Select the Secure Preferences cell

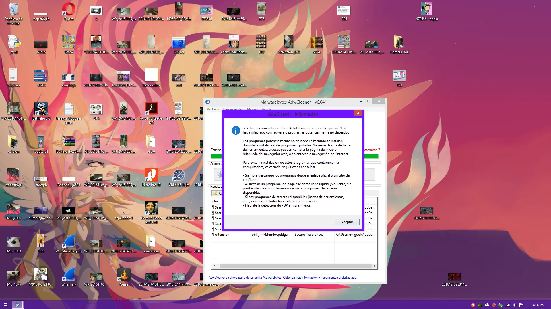pyautogui.click(x=309, y=235)
